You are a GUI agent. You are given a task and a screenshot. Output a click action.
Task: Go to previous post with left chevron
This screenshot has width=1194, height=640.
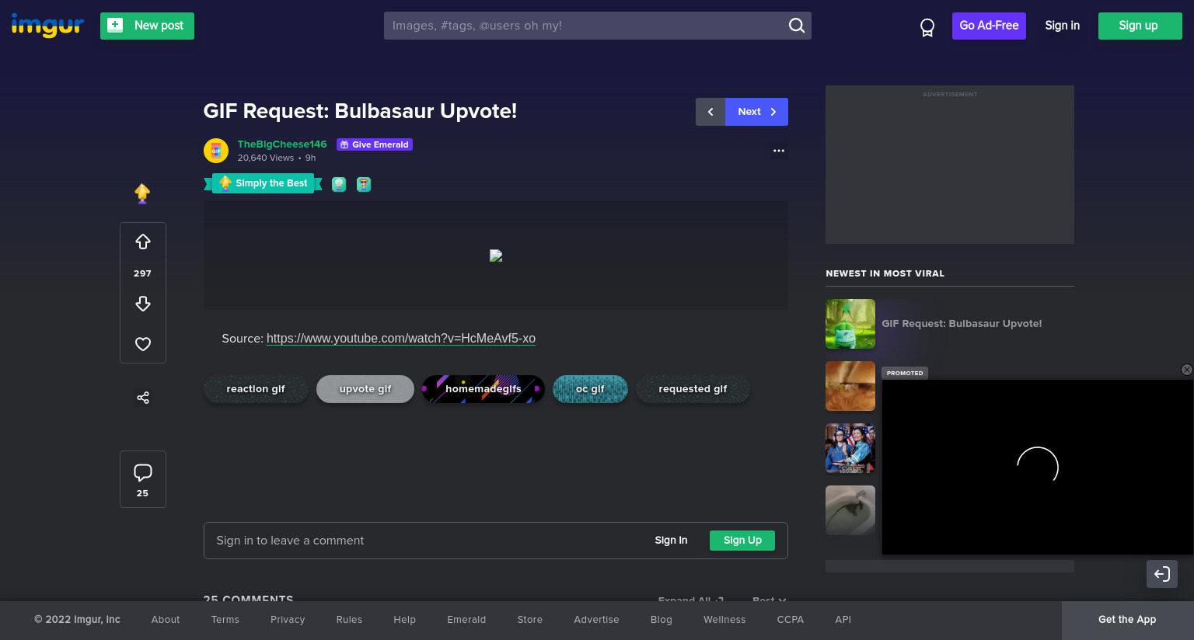710,112
